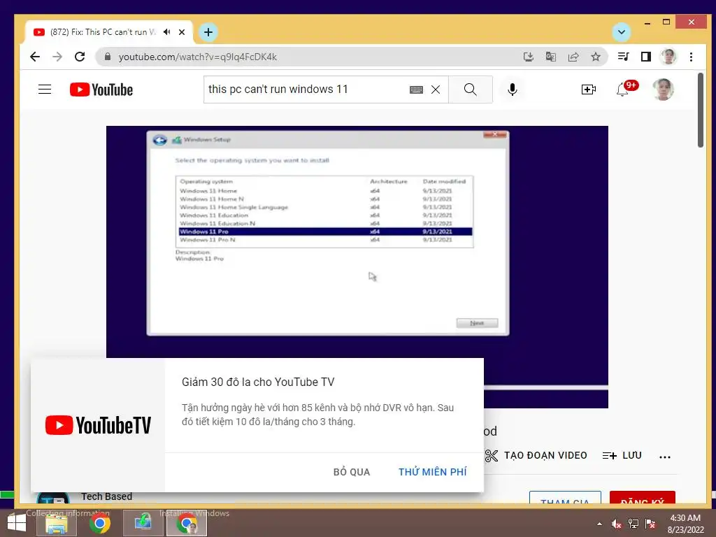The image size is (716, 537).
Task: Open the on-screen keyboard in search box
Action: [416, 89]
